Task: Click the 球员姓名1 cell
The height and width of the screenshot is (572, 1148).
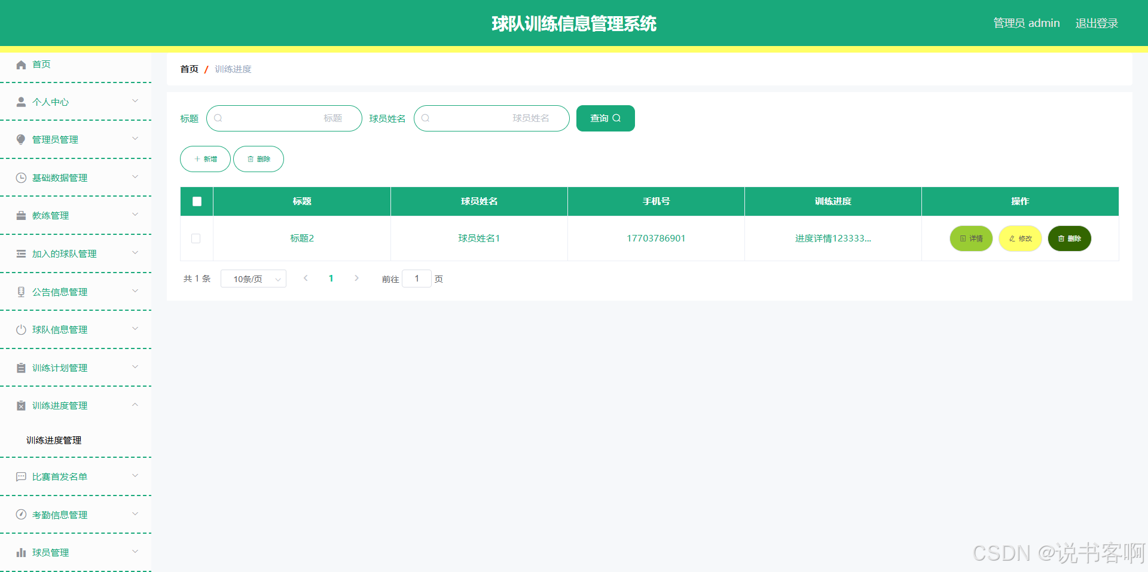Action: tap(479, 238)
